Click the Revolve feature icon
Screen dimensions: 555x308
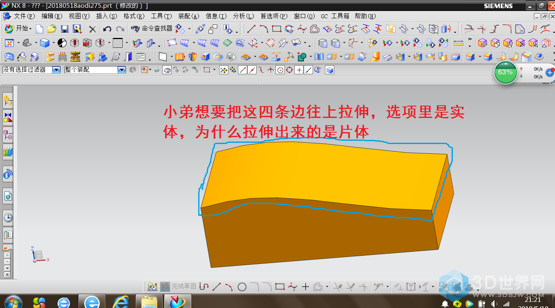pyautogui.click(x=192, y=57)
